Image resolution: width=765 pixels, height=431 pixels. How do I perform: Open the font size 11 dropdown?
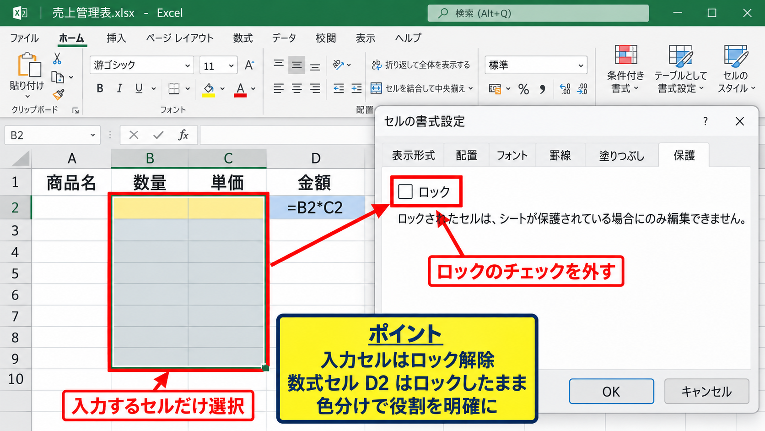[x=232, y=66]
